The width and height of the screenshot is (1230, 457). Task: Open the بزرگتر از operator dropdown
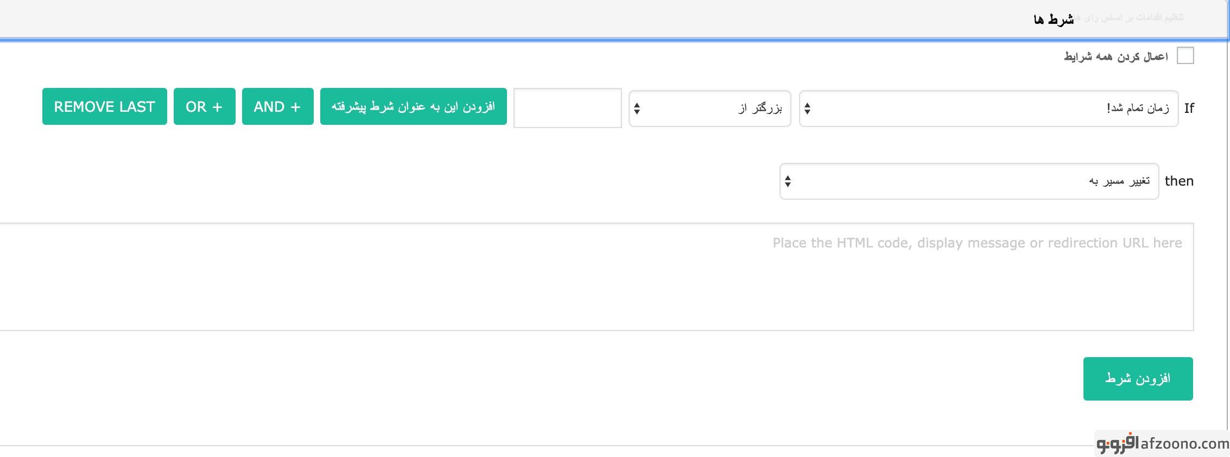pos(709,109)
